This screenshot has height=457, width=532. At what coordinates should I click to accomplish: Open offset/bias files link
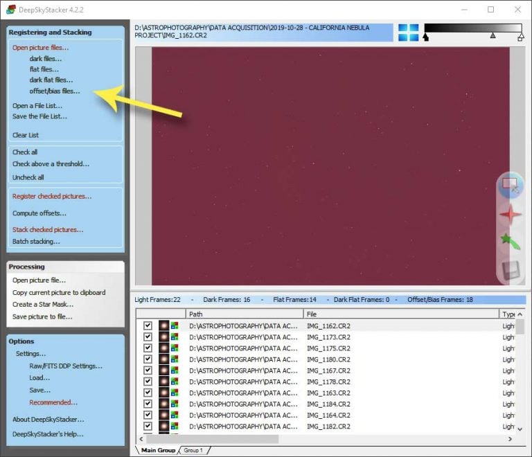click(54, 91)
